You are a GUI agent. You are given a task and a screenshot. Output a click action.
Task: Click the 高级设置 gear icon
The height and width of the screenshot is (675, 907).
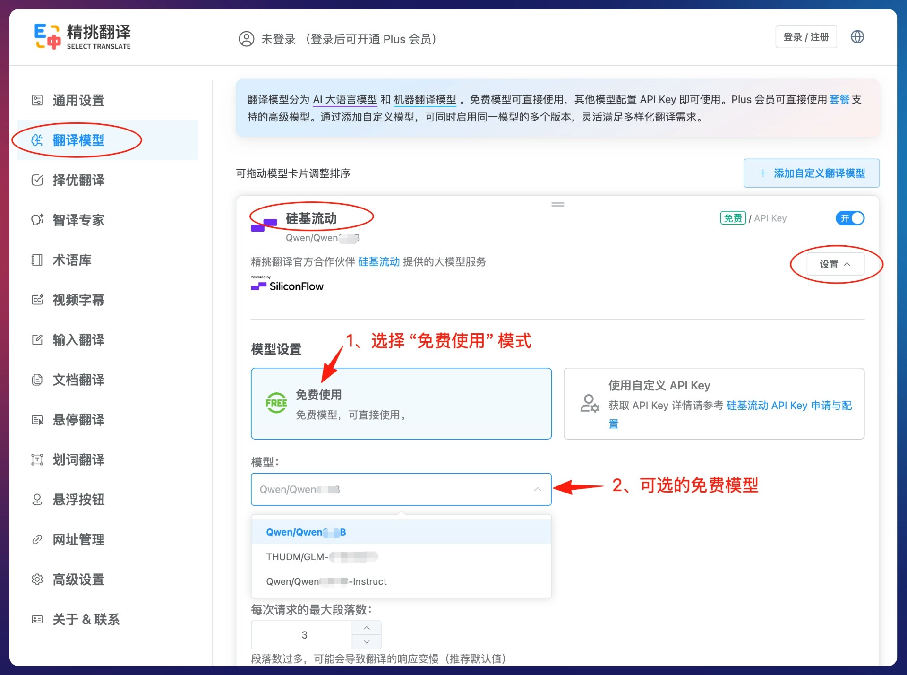[37, 580]
